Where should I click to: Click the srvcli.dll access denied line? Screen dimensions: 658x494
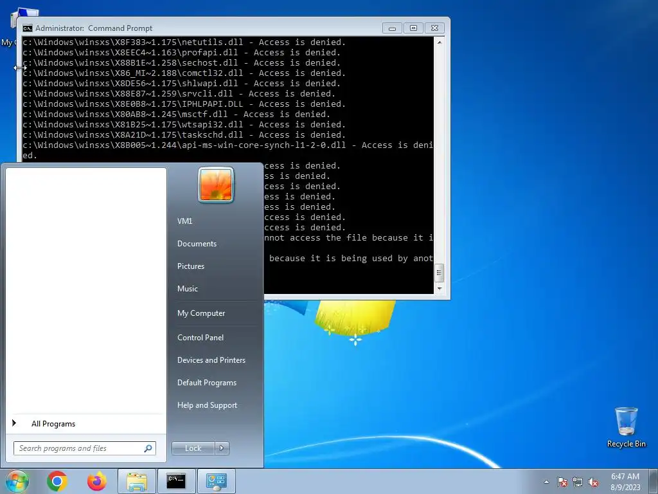pyautogui.click(x=179, y=94)
